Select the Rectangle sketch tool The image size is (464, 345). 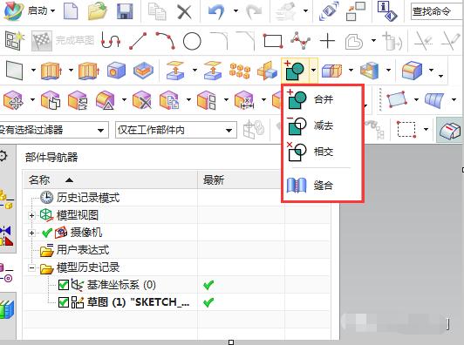[x=273, y=41]
